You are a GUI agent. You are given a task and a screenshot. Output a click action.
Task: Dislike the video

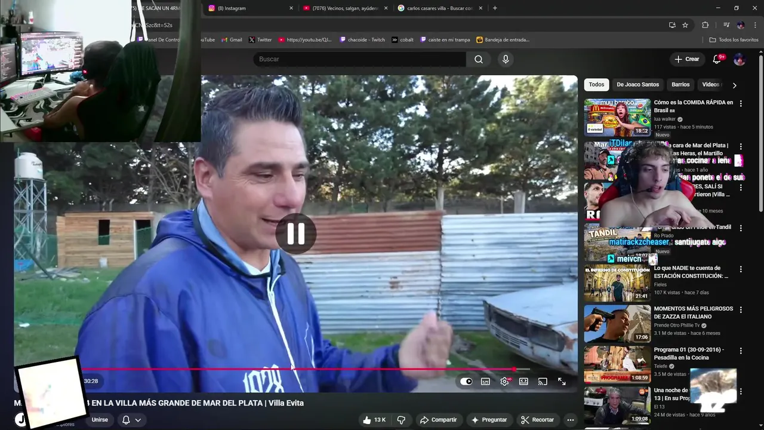tap(401, 420)
